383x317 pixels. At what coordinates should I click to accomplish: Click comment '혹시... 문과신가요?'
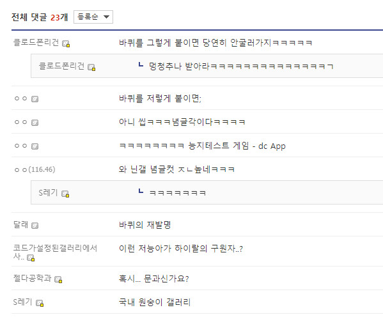(154, 279)
